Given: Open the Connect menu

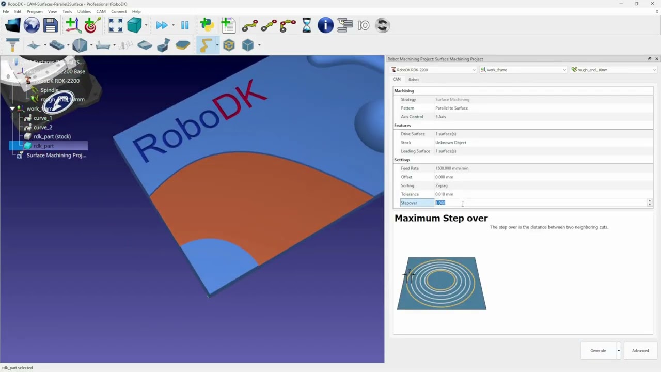Looking at the screenshot, I should (119, 11).
